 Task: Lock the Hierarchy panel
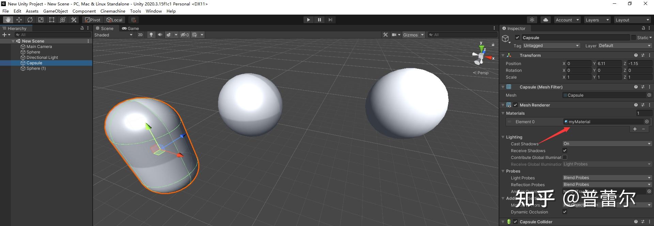point(82,28)
